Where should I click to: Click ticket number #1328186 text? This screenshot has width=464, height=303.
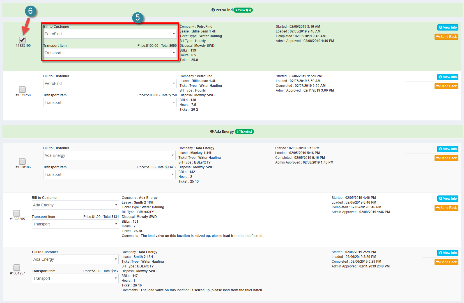coord(23,167)
